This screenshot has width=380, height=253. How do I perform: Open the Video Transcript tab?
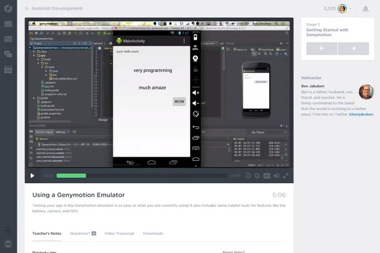coord(119,233)
